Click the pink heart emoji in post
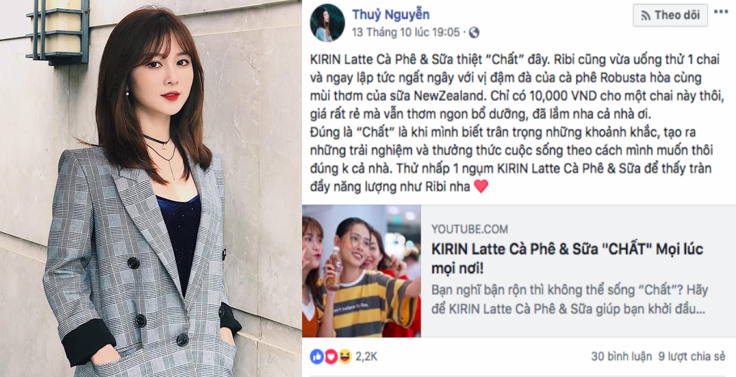The width and height of the screenshot is (736, 377). tap(481, 187)
